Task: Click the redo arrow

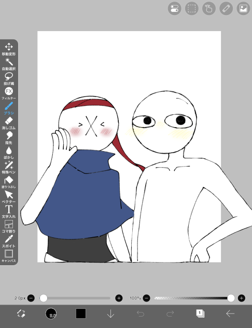Action: (170, 313)
